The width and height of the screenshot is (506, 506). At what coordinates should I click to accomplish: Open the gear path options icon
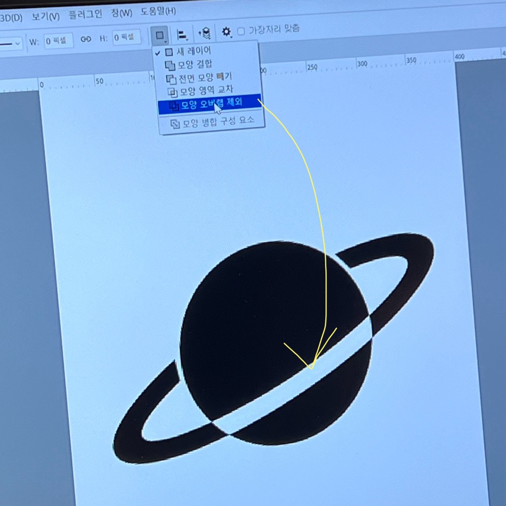coord(227,32)
